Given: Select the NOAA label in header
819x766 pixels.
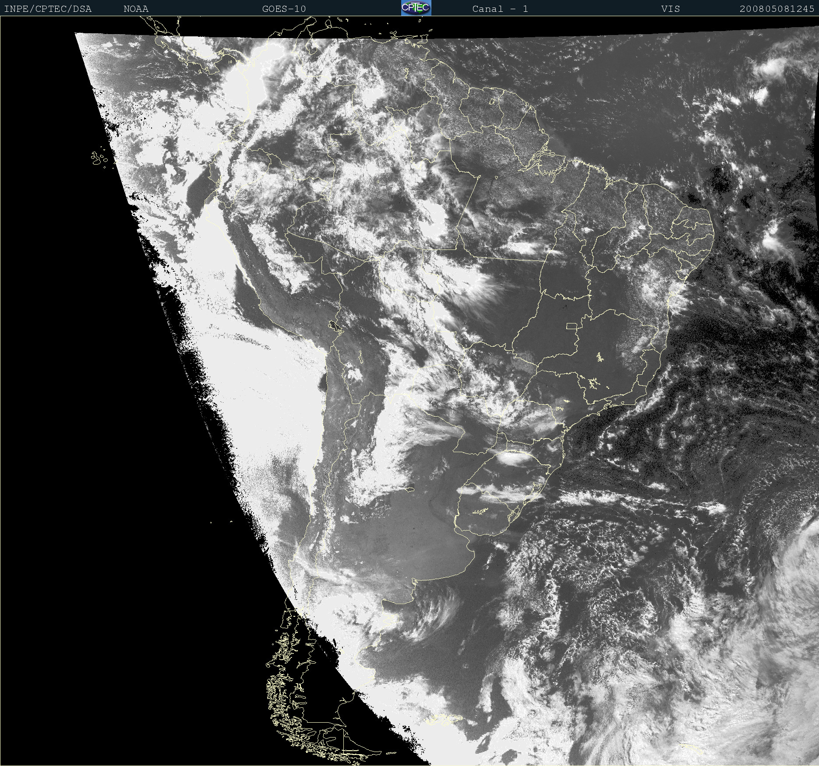Looking at the screenshot, I should click(136, 9).
